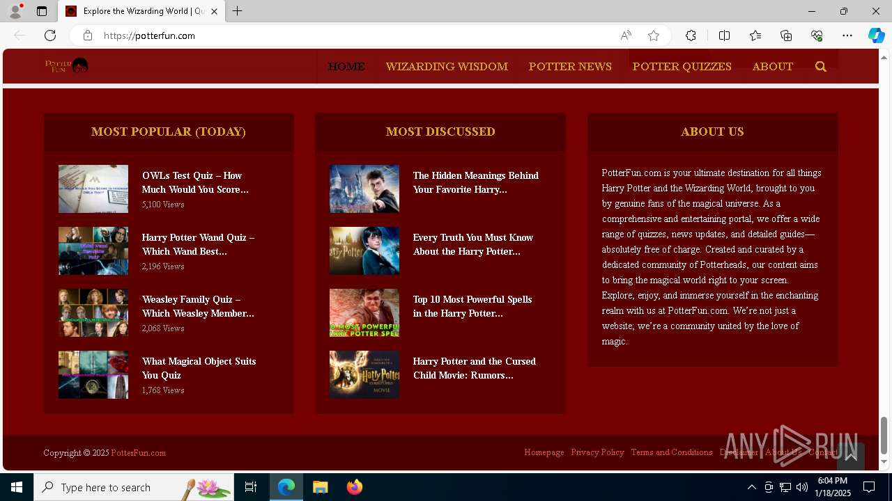
Task: Open Top 10 Most Powerful Spells article
Action: [472, 306]
